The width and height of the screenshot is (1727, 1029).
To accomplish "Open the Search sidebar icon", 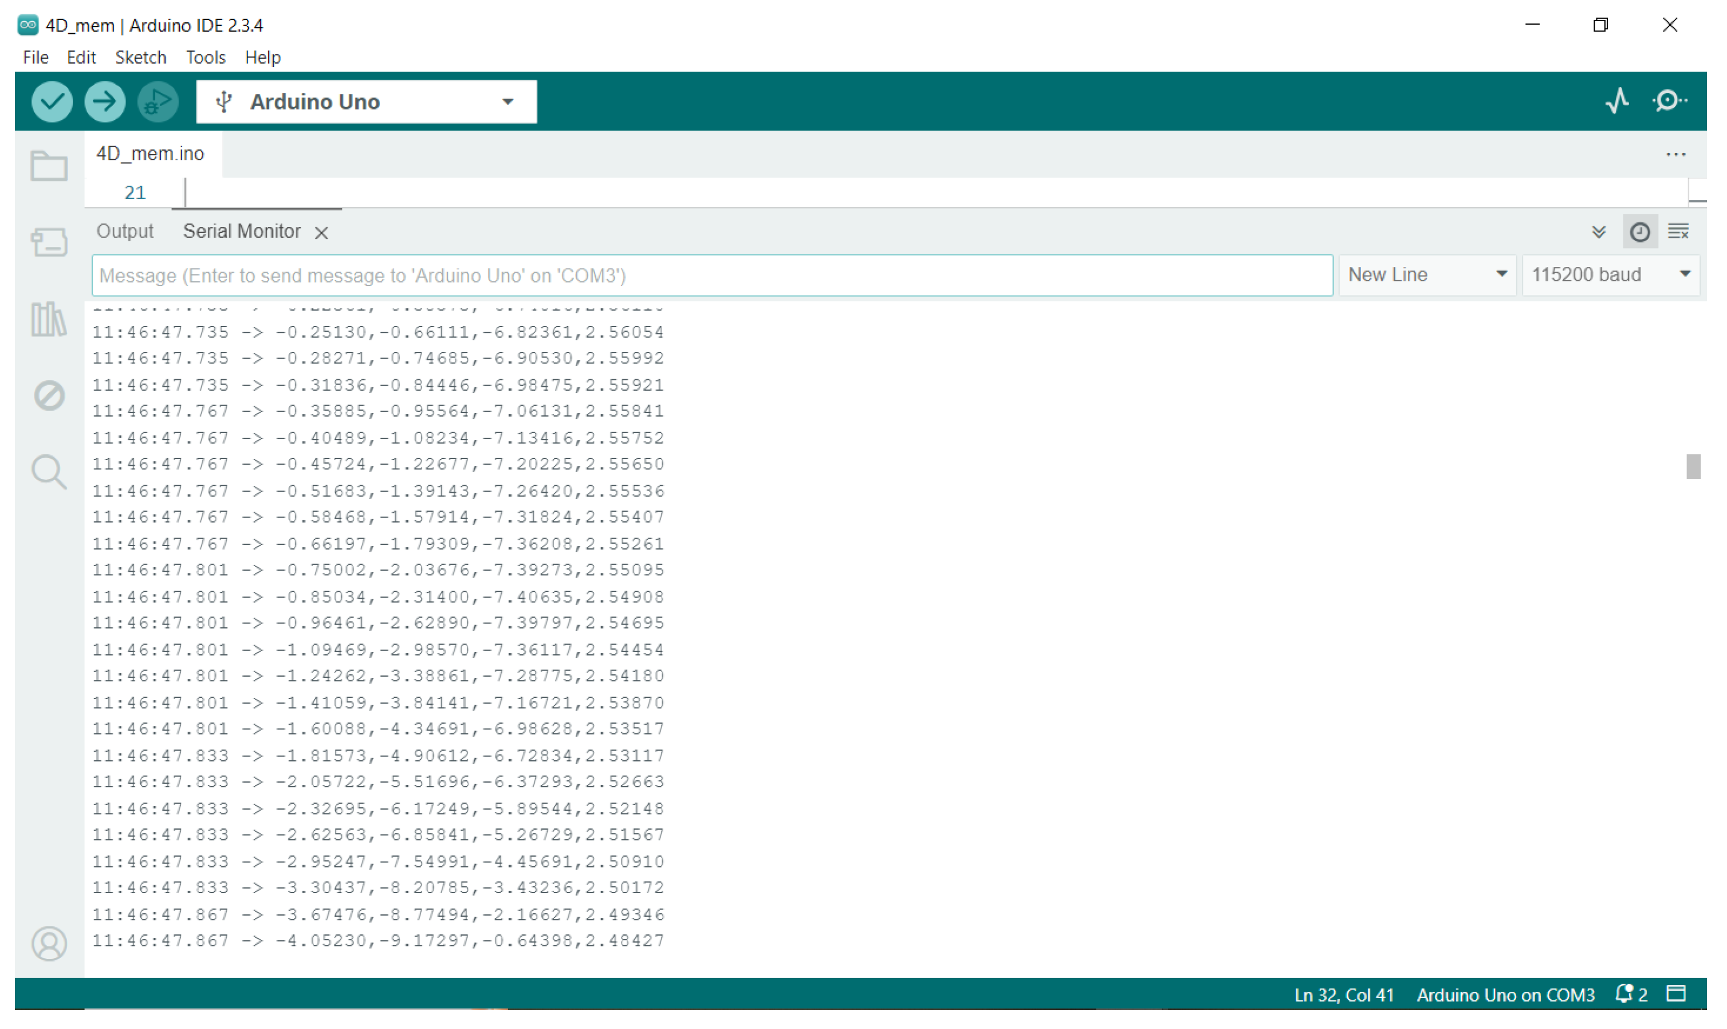I will (49, 472).
